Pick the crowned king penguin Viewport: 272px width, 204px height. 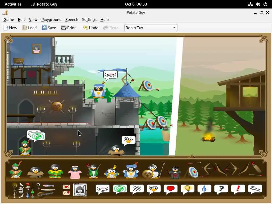pyautogui.click(x=112, y=172)
